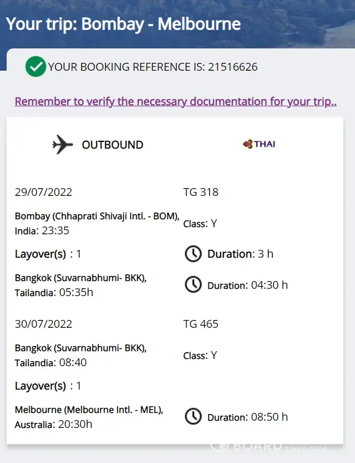This screenshot has height=463, width=355.
Task: Click the clock icon beside Duration: 3 h
Action: [x=193, y=254]
